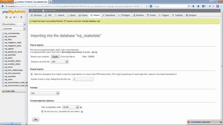
Task: Click the browser reload page icon
Action: click(146, 6)
